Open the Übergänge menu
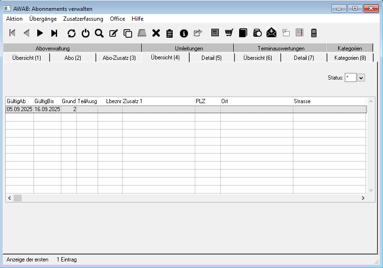383x268 pixels. [43, 19]
